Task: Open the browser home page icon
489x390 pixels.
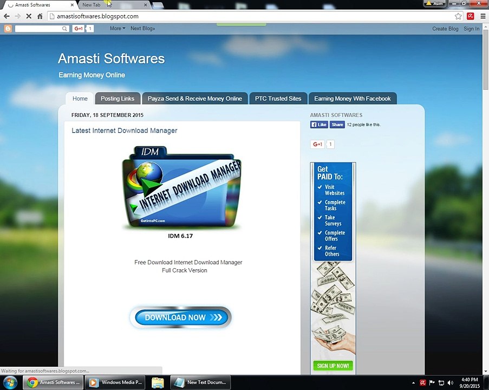Action: point(40,16)
